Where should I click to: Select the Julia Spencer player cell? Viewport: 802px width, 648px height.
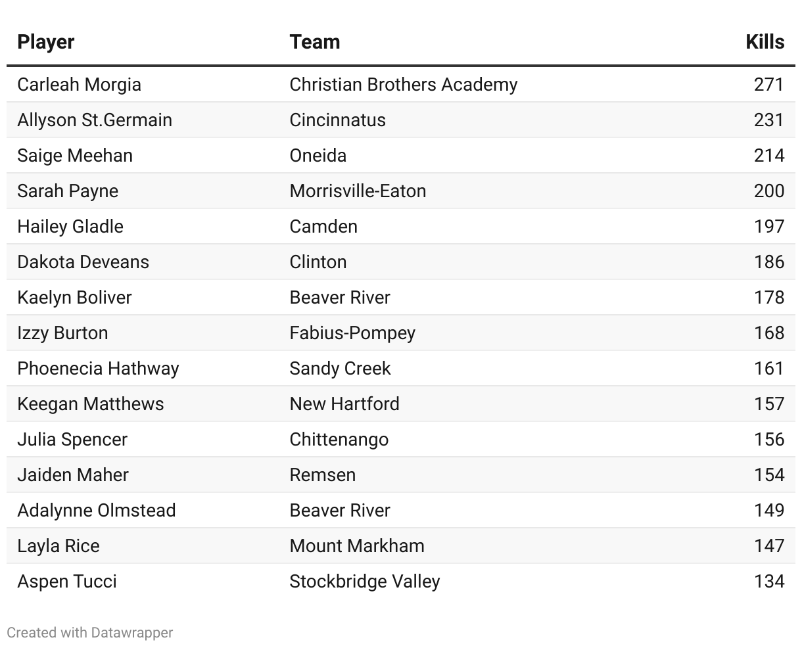(x=72, y=440)
